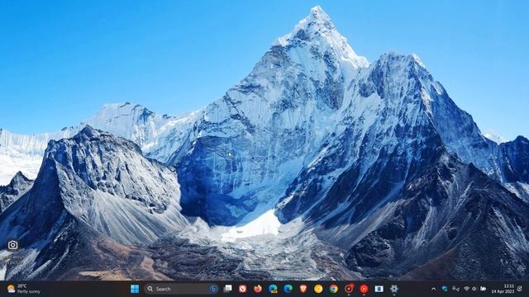Launch Firefox from the taskbar
Screen dimensions: 529x297
coord(258,289)
